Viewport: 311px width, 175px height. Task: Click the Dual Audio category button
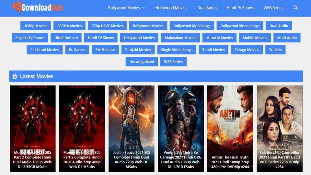(x=279, y=26)
